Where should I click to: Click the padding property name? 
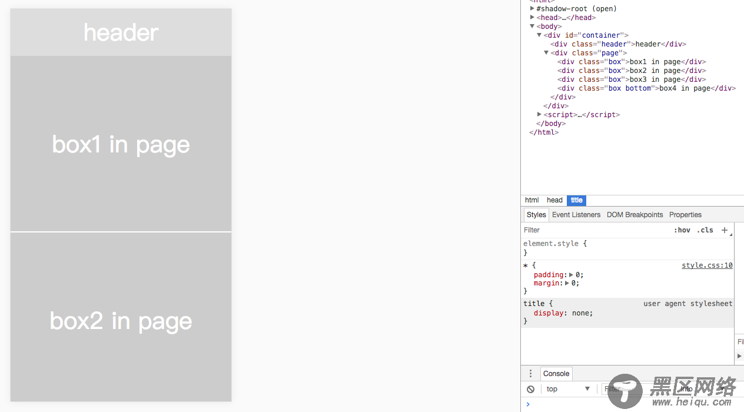pos(549,275)
